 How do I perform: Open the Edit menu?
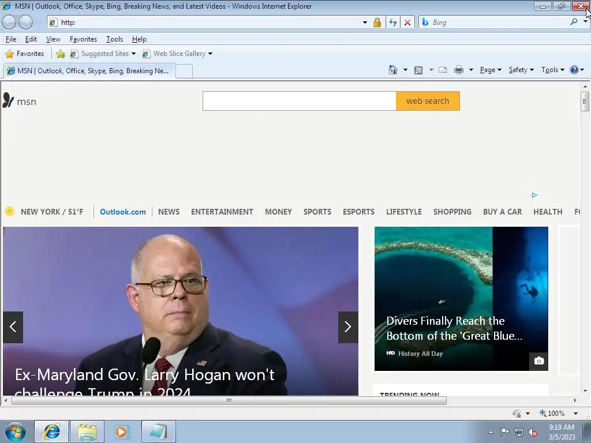point(31,39)
